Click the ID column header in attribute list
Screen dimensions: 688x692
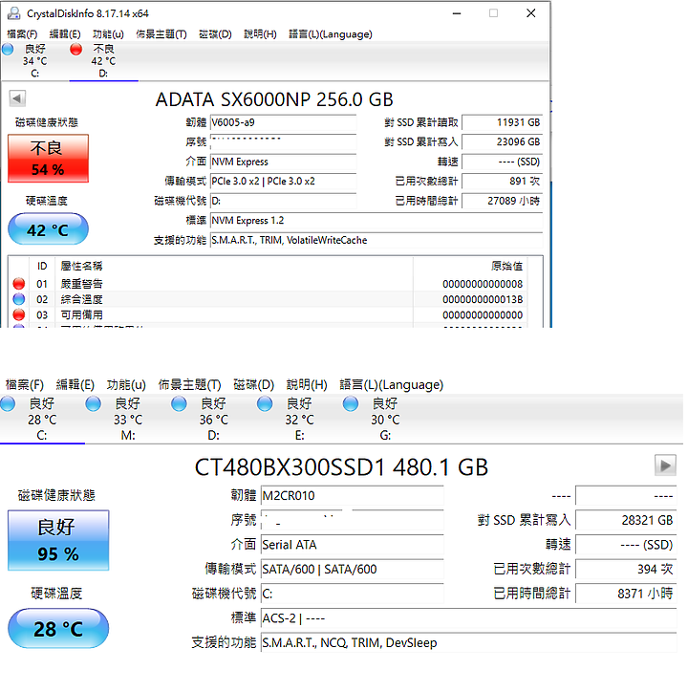click(x=42, y=266)
